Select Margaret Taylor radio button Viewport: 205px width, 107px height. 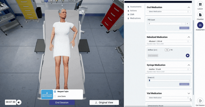point(55,92)
